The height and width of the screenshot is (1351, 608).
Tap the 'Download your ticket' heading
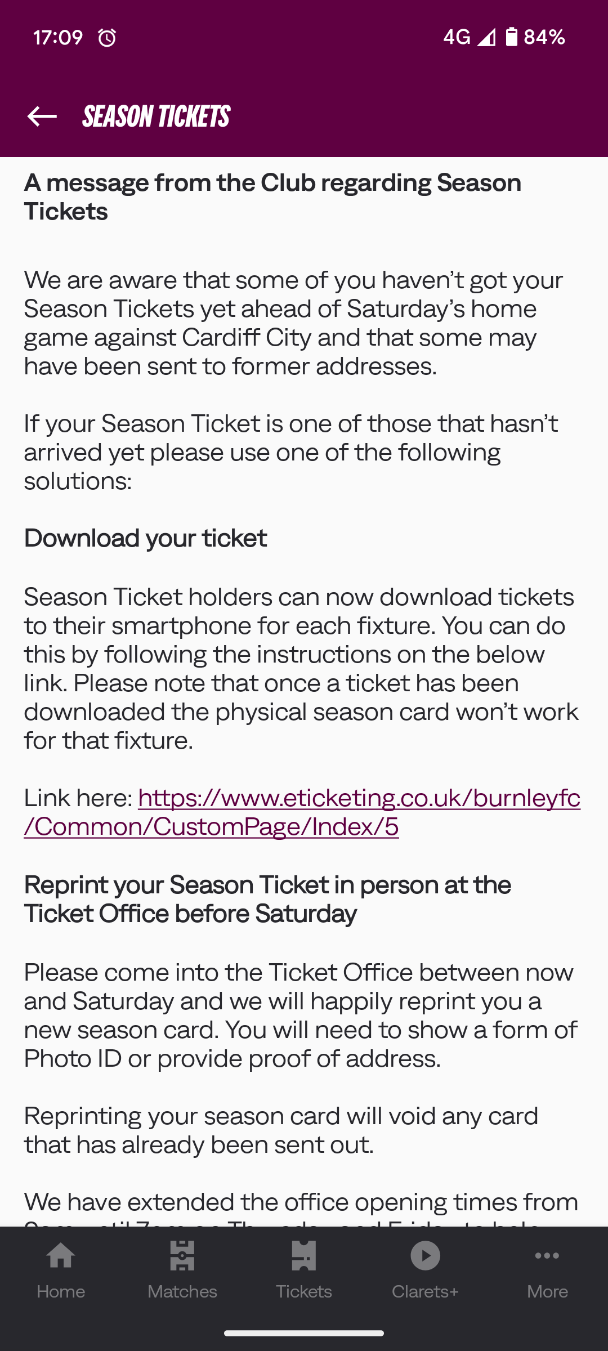[145, 538]
